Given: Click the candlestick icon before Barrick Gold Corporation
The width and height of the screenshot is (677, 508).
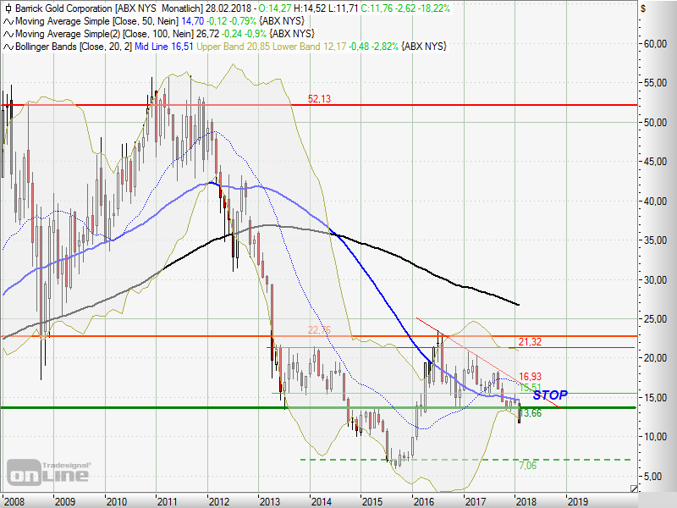Looking at the screenshot, I should click(x=8, y=8).
